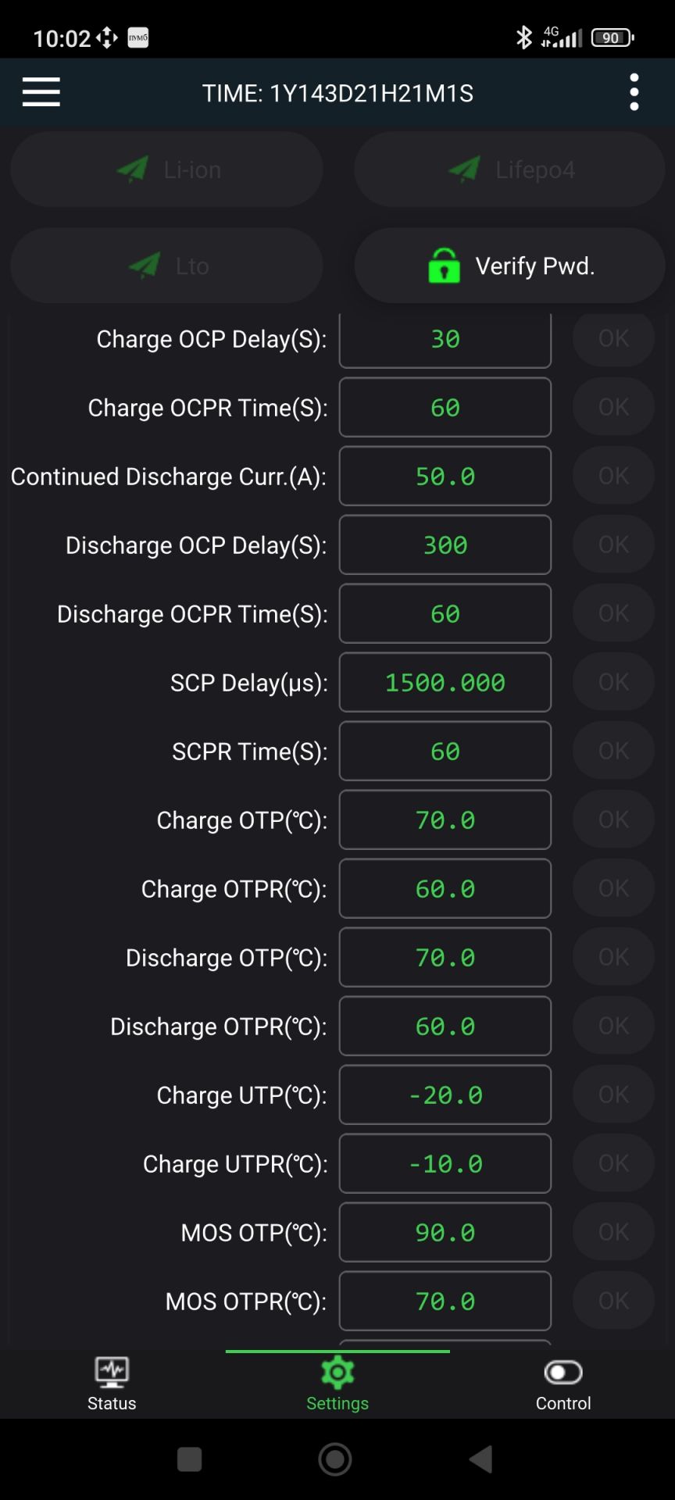Open the three-dot overflow menu

(634, 92)
